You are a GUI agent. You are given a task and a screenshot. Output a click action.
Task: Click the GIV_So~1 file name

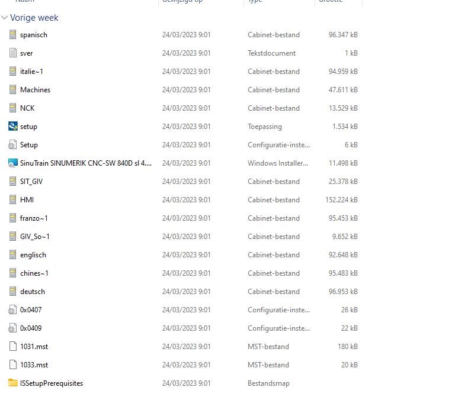pyautogui.click(x=34, y=237)
